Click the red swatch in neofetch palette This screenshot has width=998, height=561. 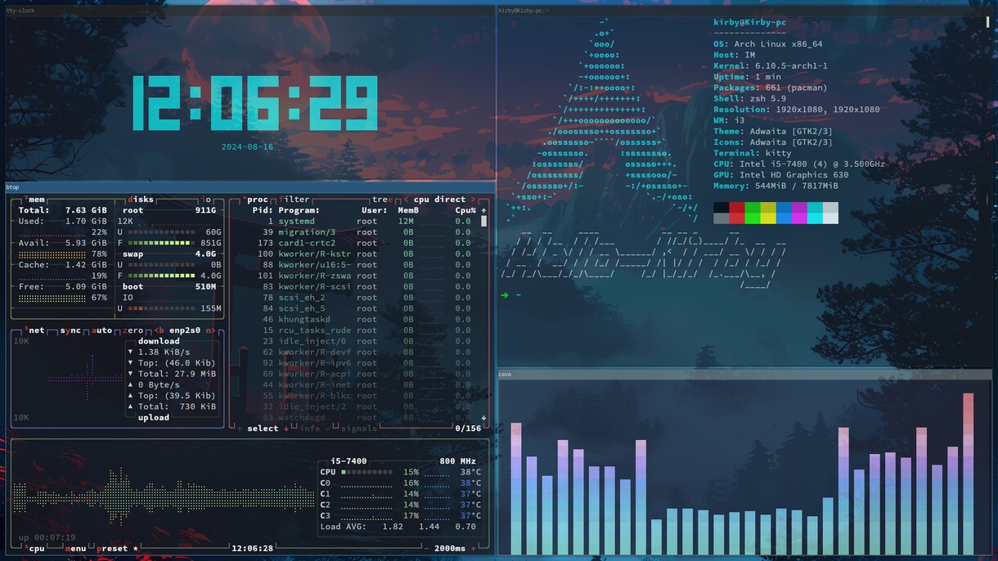tap(737, 213)
